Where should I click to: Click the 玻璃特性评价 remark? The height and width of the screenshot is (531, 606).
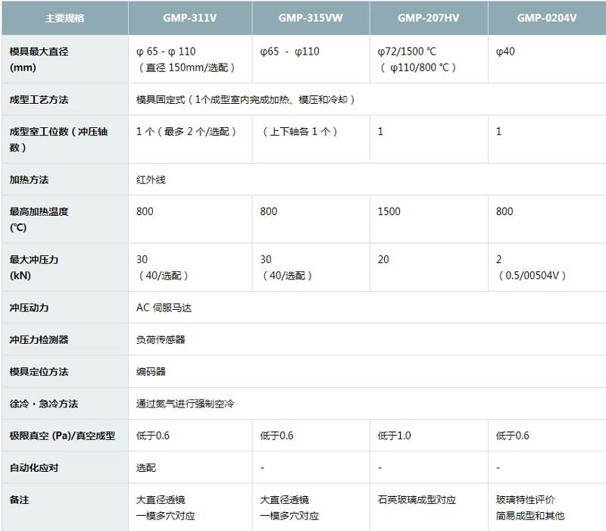pos(526,500)
